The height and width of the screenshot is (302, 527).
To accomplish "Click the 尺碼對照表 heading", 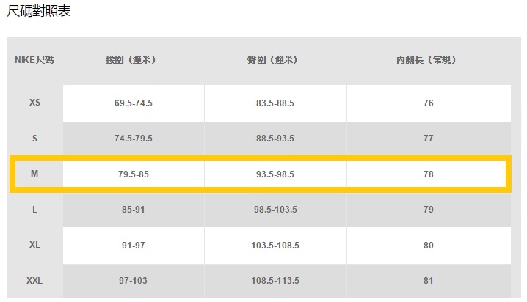I will (x=39, y=12).
